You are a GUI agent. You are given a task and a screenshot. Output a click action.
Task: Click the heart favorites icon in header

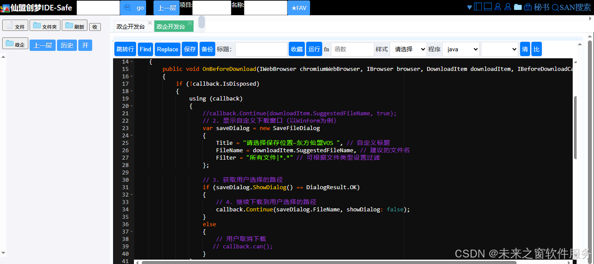point(469,7)
